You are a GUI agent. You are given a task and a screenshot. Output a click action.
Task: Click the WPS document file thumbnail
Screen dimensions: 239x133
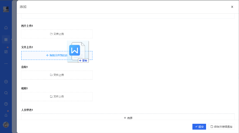coord(77,51)
